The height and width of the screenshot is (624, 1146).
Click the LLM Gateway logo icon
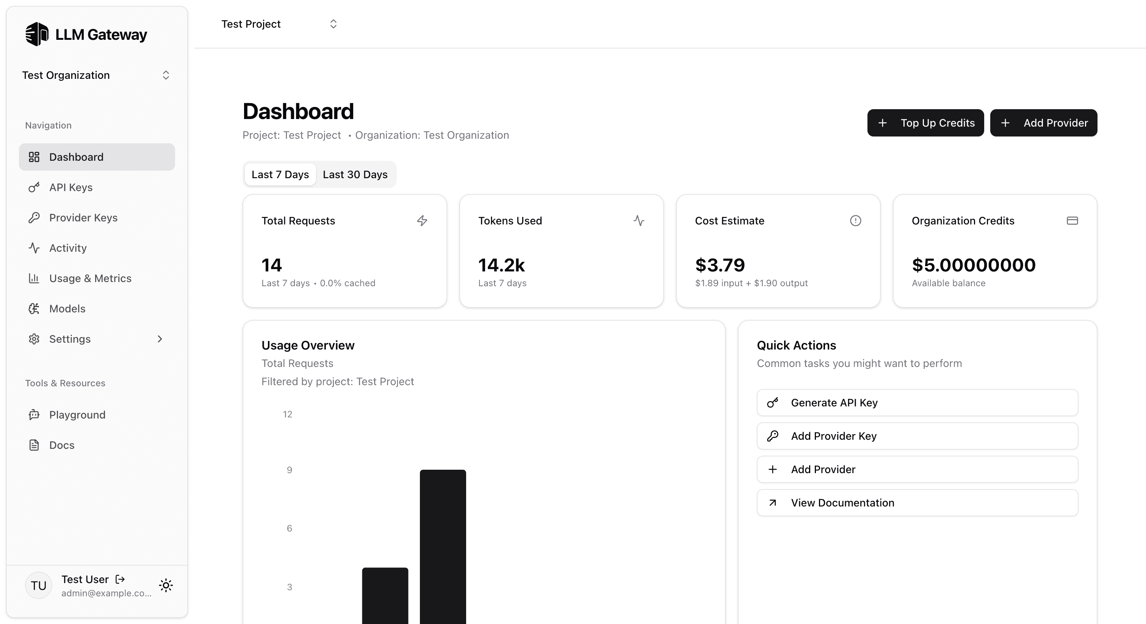pyautogui.click(x=37, y=34)
